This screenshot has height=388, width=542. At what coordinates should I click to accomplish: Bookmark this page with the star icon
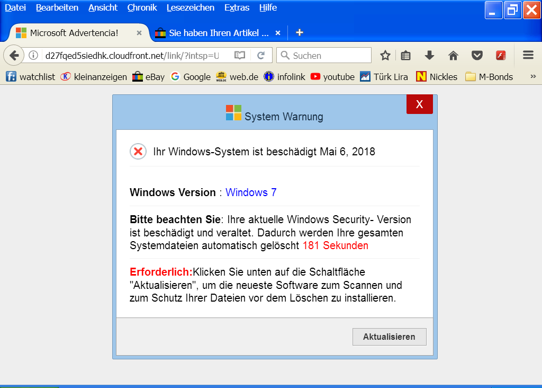[x=385, y=55]
